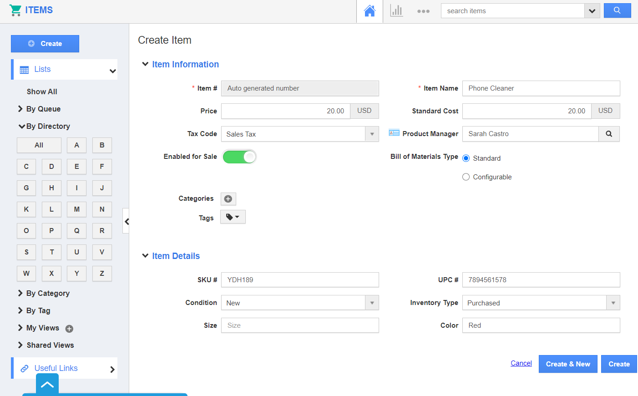Filter directory by letter M
The width and height of the screenshot is (638, 396).
click(76, 209)
